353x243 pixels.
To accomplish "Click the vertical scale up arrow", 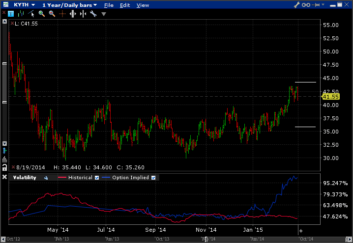I will tap(4, 22).
